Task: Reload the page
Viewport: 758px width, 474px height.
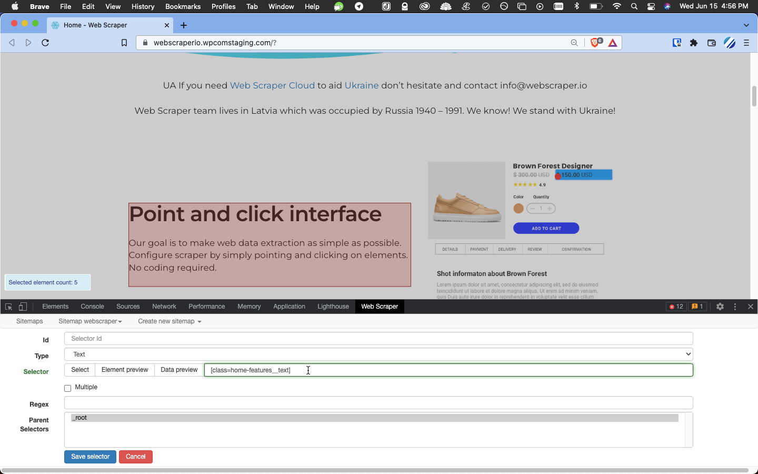Action: (45, 43)
